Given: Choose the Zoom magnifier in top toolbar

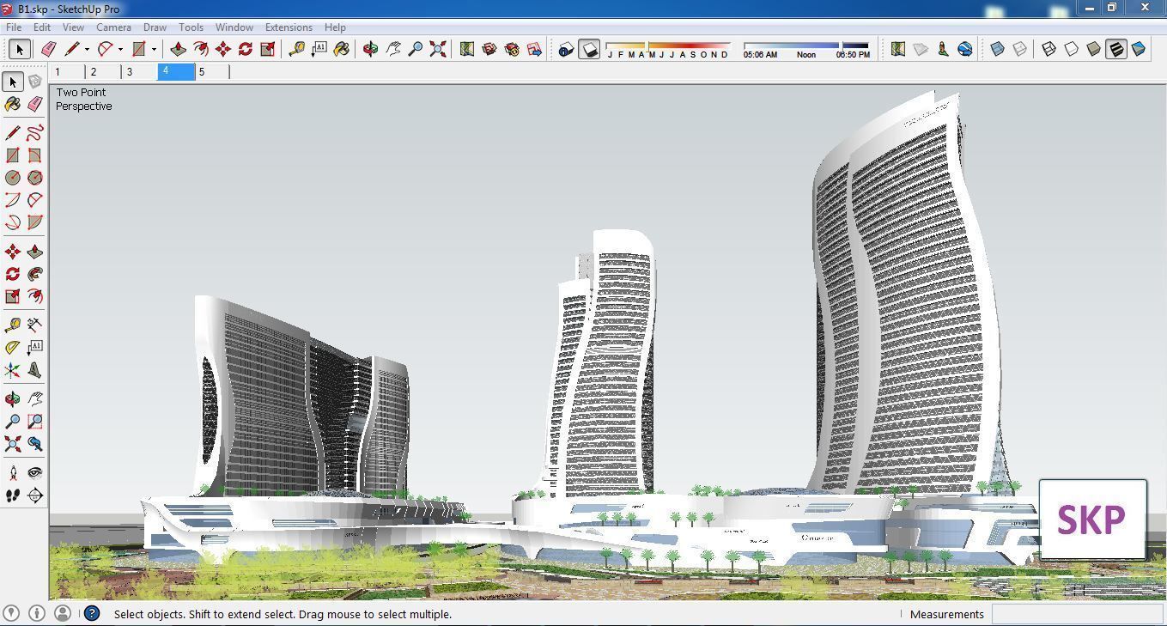Looking at the screenshot, I should (416, 50).
